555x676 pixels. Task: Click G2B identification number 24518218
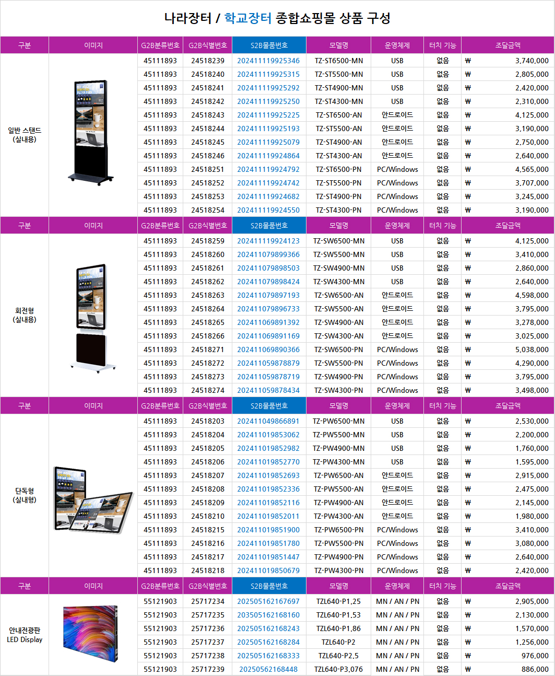tap(208, 570)
